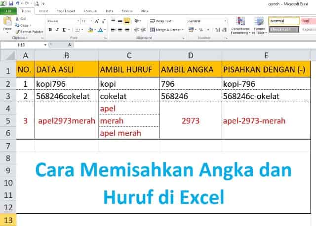Expand the Name Box dropdown arrow
Image resolution: width=316 pixels, height=226 pixels.
[x=45, y=45]
